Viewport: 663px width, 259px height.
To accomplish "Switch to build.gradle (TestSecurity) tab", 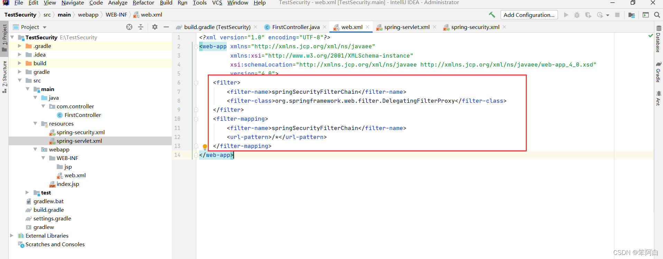I will coord(217,27).
